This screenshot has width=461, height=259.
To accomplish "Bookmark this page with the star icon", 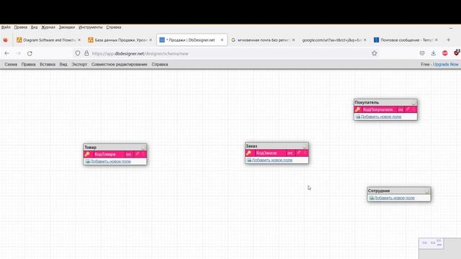I will [x=375, y=53].
